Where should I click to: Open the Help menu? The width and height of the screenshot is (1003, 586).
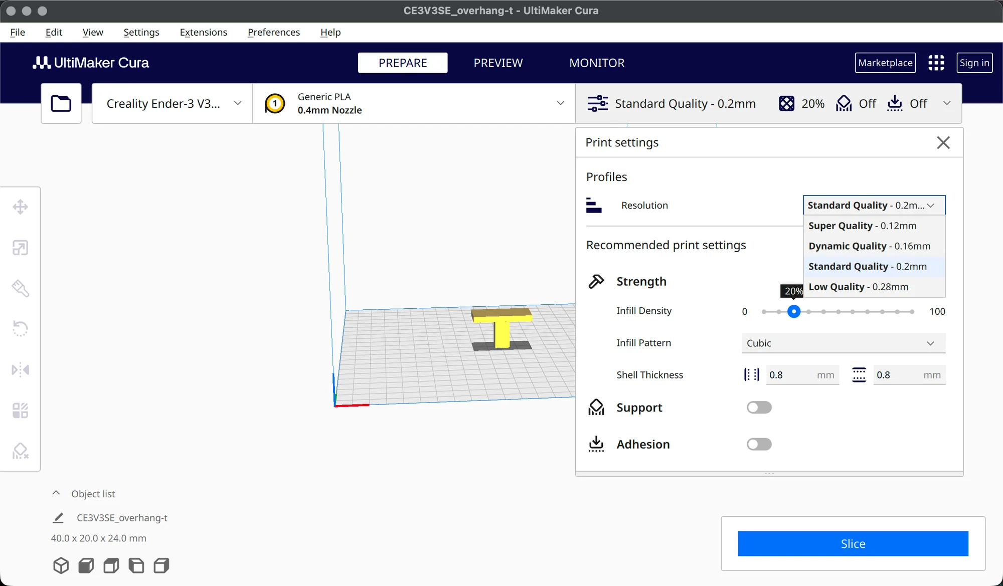point(330,32)
